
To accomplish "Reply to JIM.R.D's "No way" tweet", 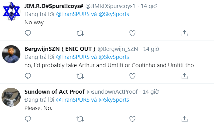I will [x=28, y=33].
